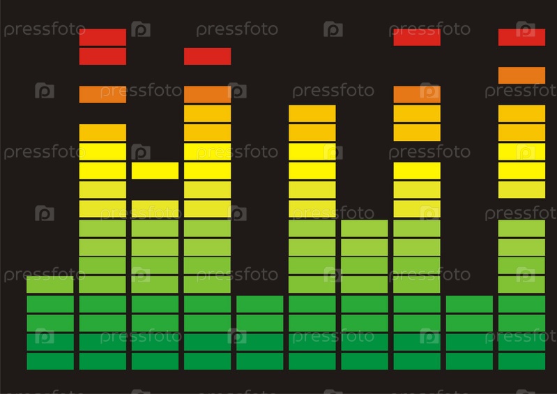557x394 pixels.
Task: Pick the red segment atop the eighth column
Action: (417, 37)
